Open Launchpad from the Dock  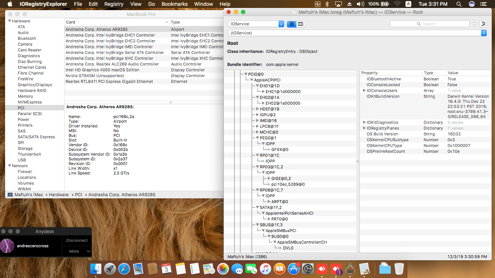pyautogui.click(x=110, y=269)
